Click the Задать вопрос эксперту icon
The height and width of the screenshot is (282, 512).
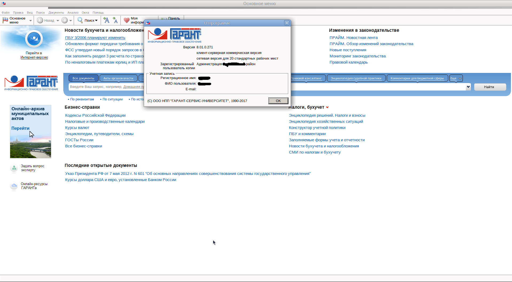(x=14, y=168)
